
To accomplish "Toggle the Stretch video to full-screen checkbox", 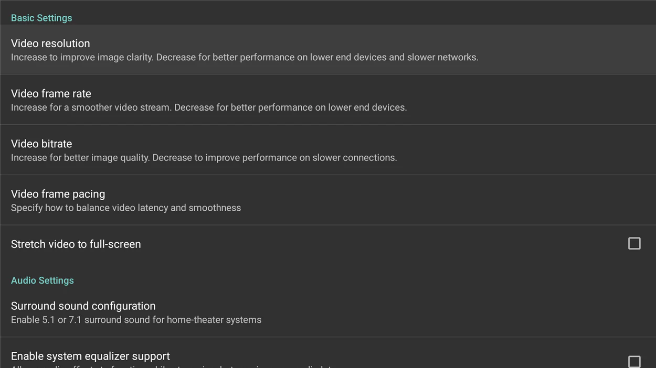I will tap(634, 243).
